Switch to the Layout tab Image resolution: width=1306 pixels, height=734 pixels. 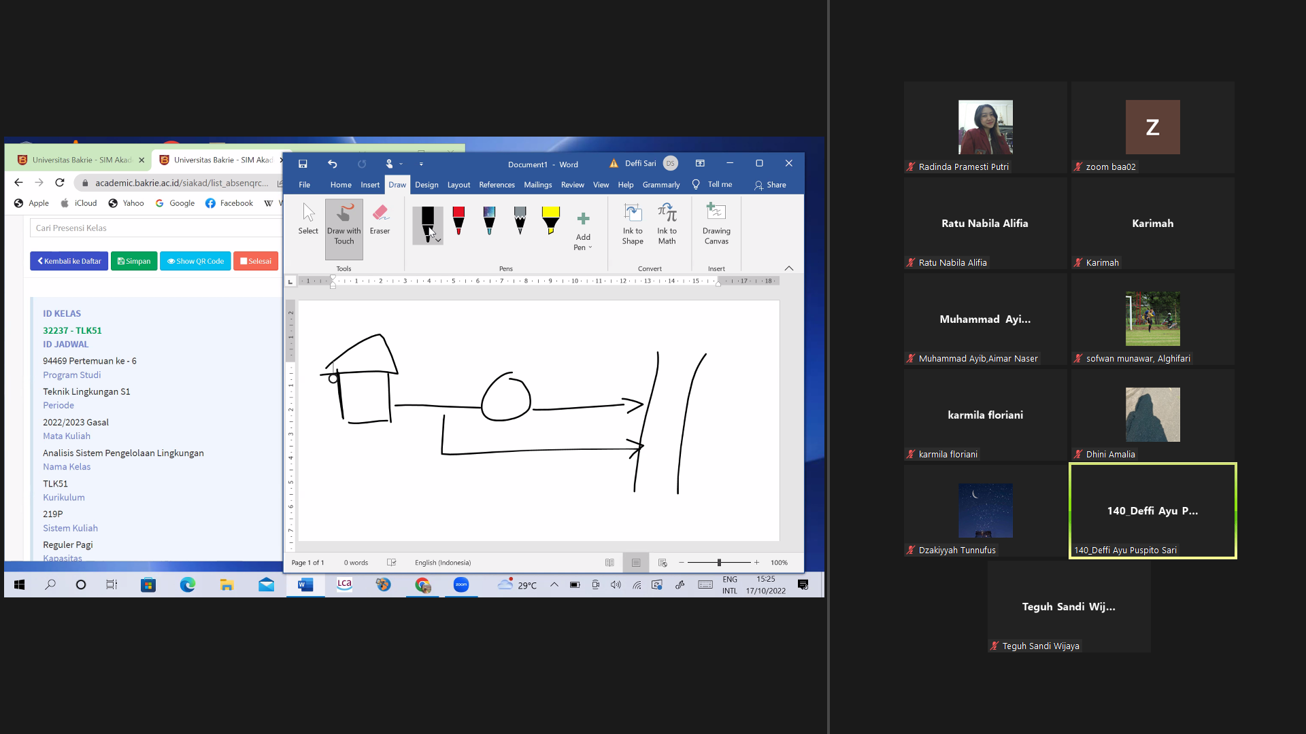(458, 185)
